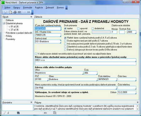
Task: Close the Poznámka panel
Action: (x=31, y=102)
